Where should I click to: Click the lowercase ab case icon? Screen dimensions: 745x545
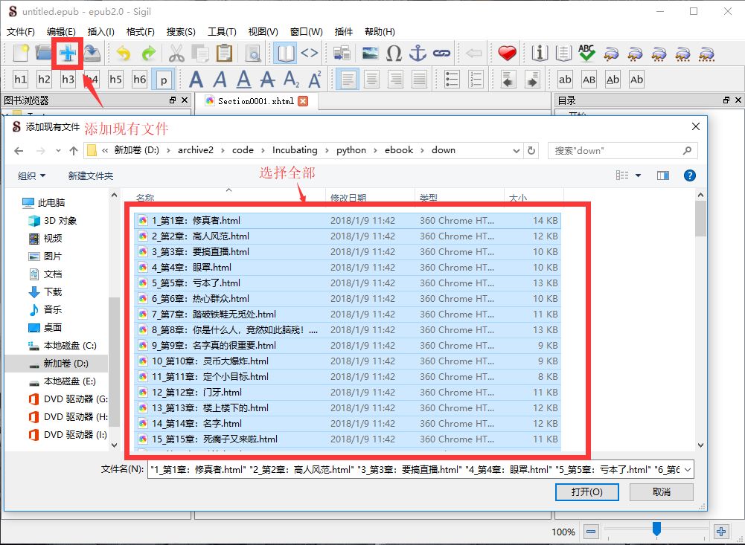[x=565, y=80]
